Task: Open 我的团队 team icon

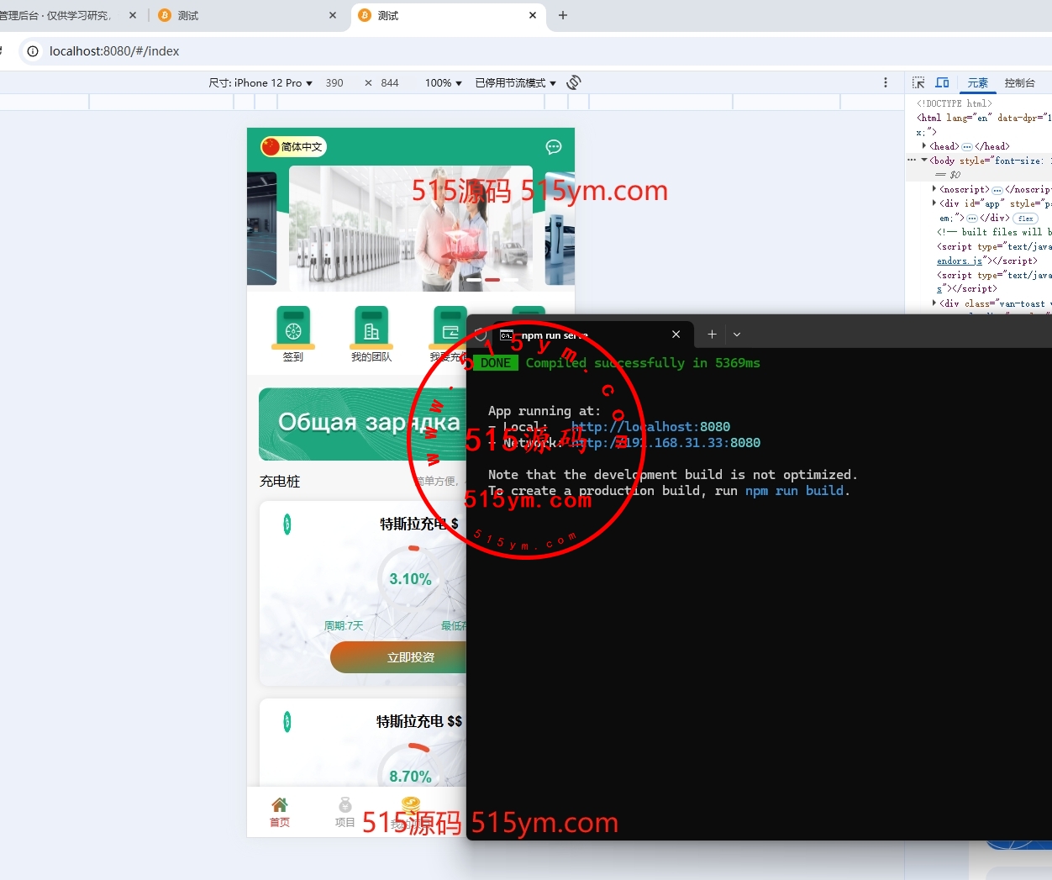Action: [x=371, y=328]
